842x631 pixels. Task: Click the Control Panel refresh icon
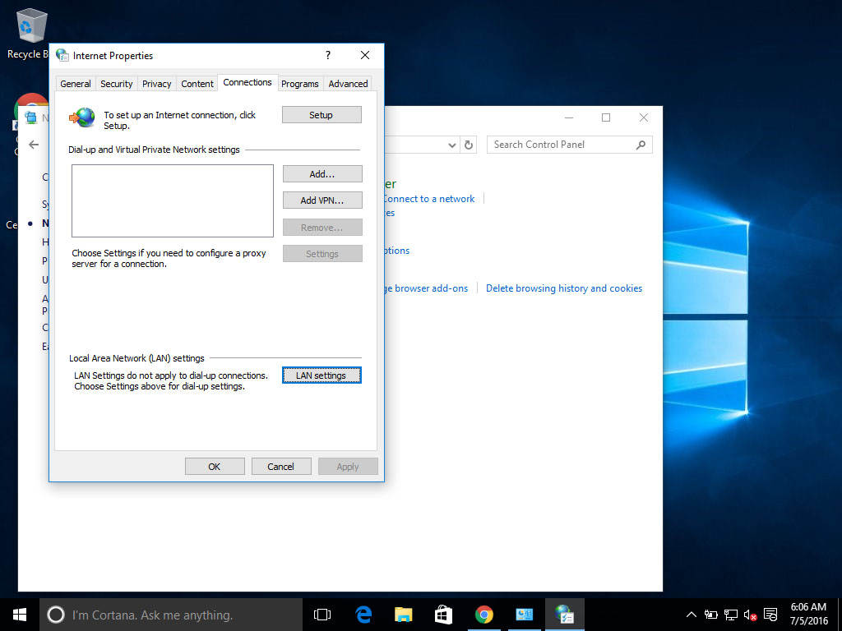click(x=469, y=145)
